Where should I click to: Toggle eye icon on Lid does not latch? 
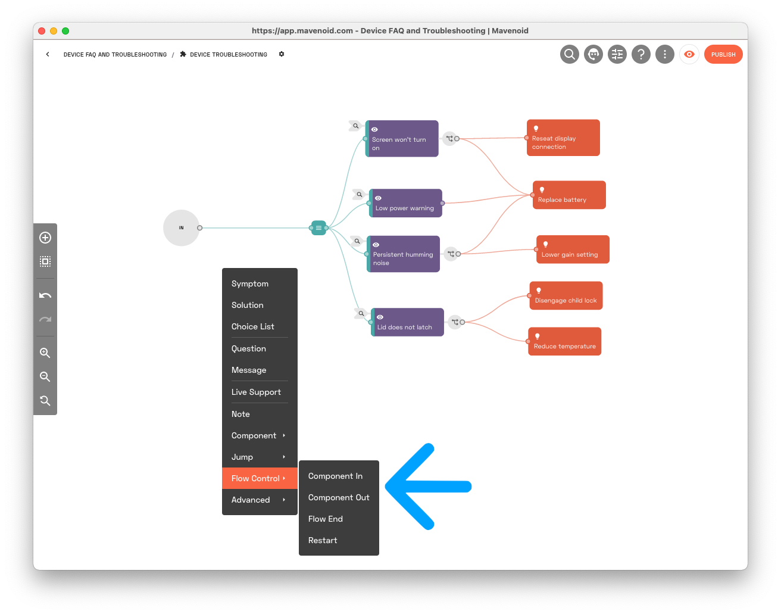tap(380, 317)
